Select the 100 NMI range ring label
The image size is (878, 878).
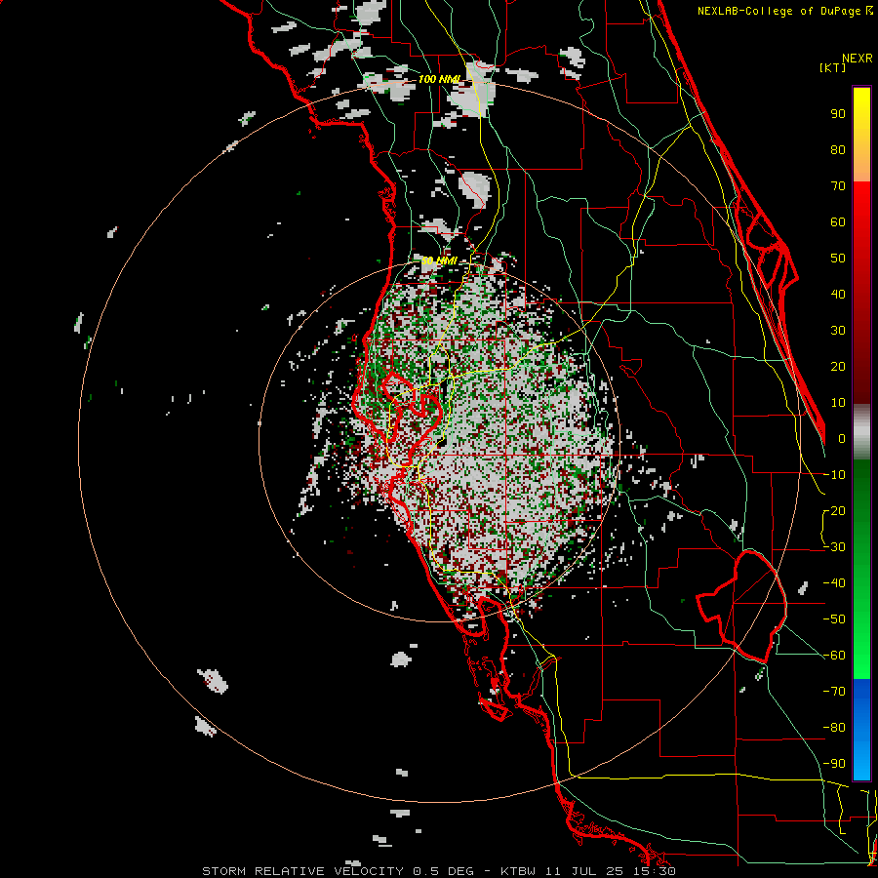(x=440, y=79)
